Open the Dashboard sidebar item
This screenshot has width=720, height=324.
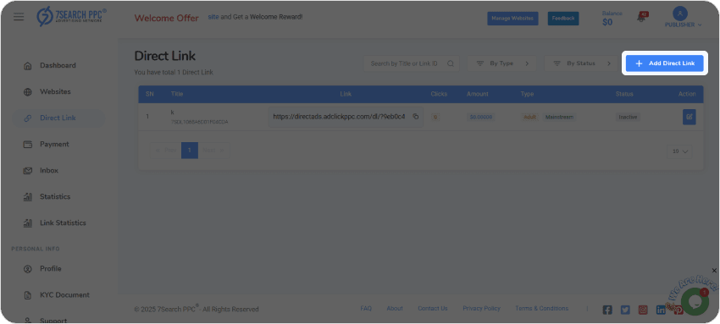tap(58, 65)
